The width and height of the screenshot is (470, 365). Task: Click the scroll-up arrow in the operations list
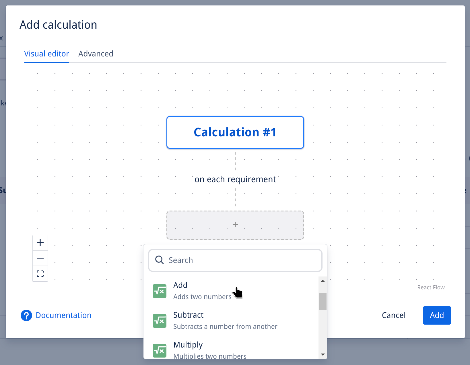[323, 281]
